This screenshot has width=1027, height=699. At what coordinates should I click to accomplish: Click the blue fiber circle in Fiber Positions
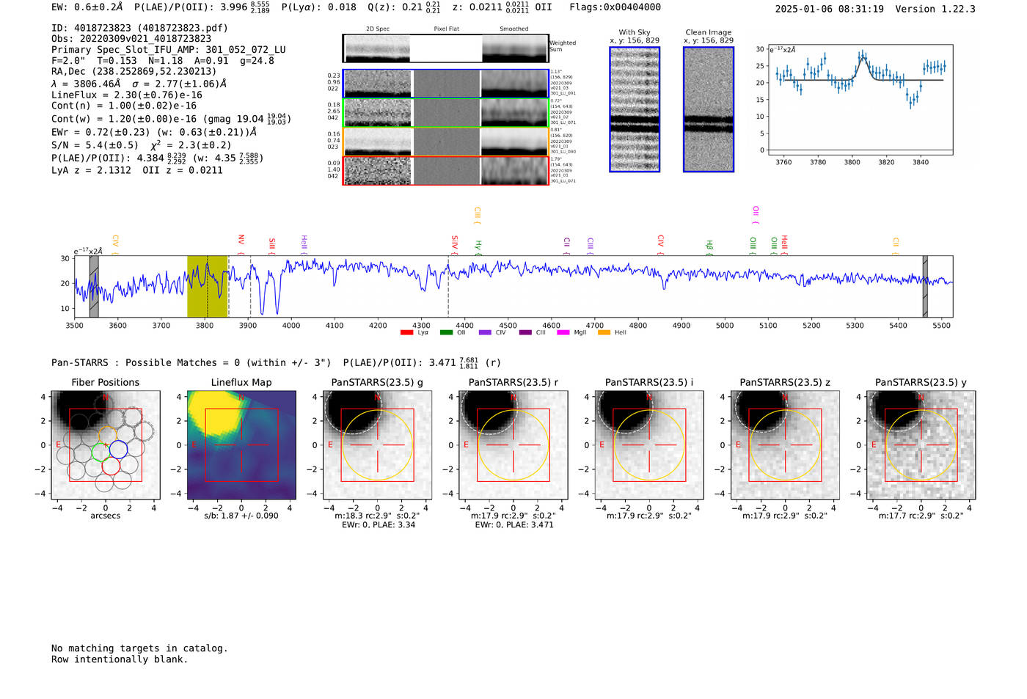[118, 449]
